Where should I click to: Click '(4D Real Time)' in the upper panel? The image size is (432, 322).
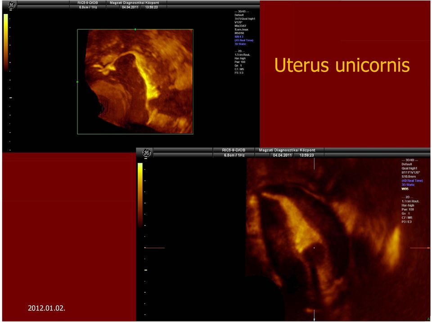[244, 40]
